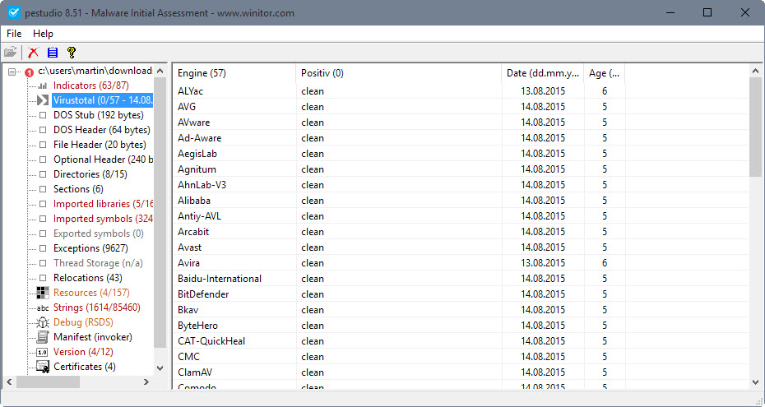This screenshot has width=765, height=407.
Task: Open the File menu
Action: coord(14,34)
